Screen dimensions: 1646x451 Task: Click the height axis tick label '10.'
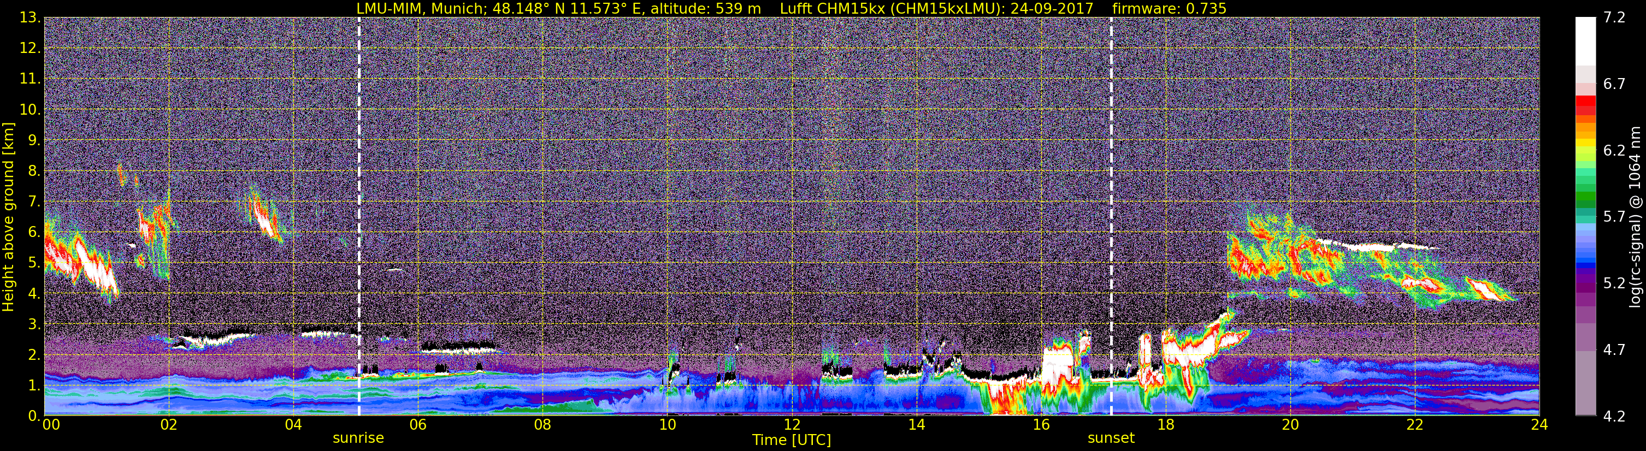coord(30,110)
